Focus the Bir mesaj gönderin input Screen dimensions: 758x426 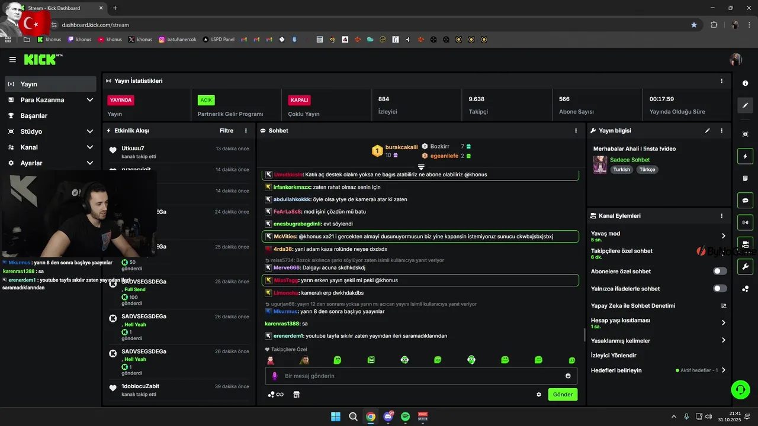click(420, 376)
